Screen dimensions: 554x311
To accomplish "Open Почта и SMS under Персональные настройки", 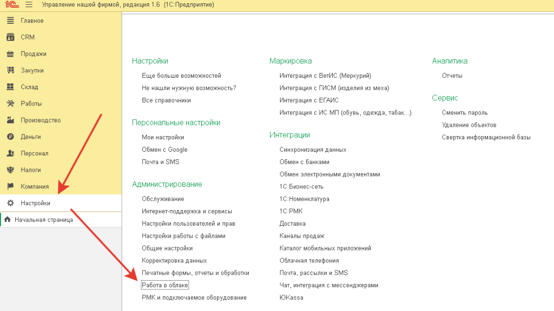I will tap(160, 162).
